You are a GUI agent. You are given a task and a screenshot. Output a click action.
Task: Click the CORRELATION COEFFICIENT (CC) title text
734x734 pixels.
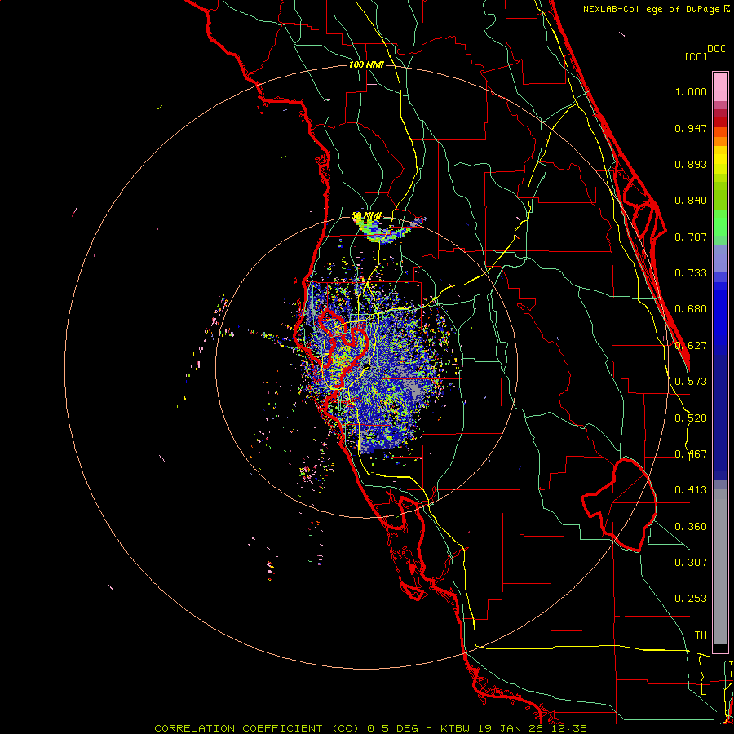257,728
